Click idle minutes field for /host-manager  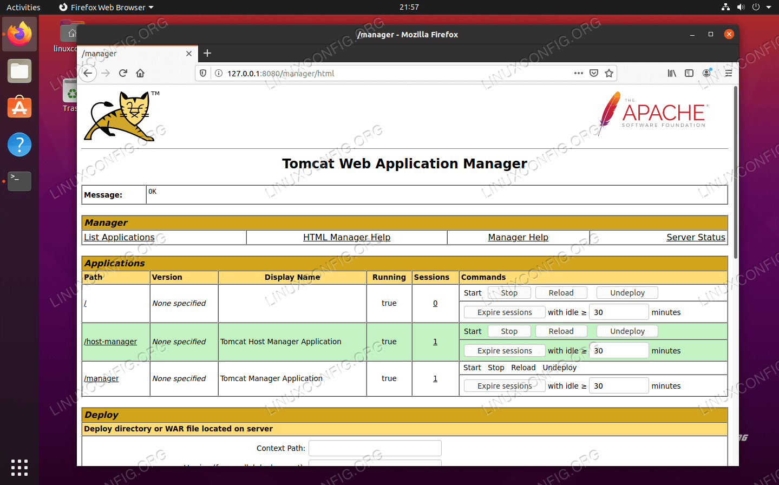click(619, 351)
